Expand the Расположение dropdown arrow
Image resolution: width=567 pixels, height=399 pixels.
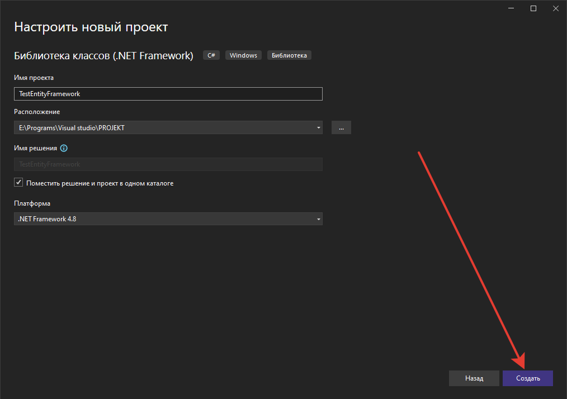pos(318,127)
